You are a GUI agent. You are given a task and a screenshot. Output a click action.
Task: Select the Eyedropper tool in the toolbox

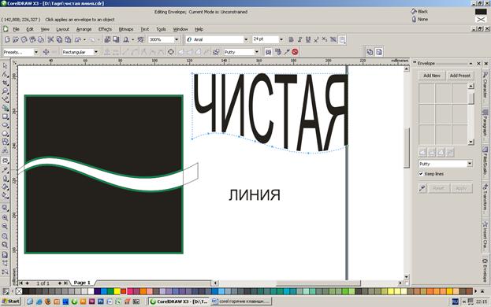[x=5, y=170]
